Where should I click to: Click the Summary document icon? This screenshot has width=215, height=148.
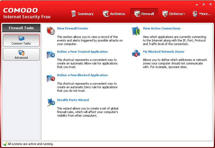pos(74,14)
